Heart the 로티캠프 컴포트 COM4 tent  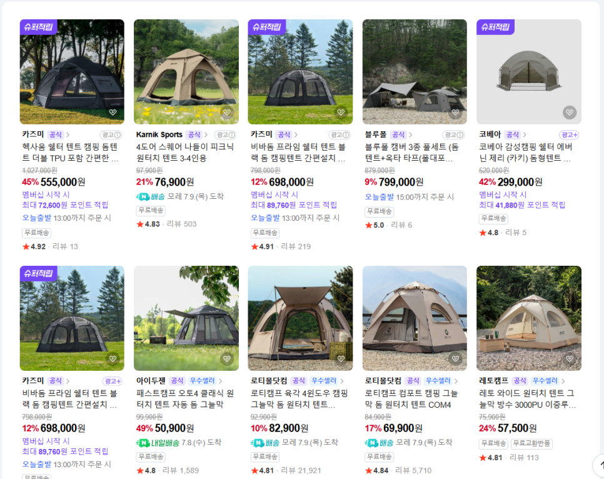(x=455, y=358)
